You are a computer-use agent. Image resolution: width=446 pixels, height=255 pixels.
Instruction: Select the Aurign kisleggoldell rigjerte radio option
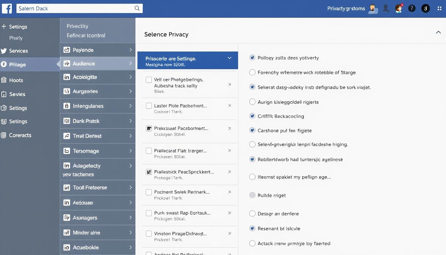coord(252,102)
